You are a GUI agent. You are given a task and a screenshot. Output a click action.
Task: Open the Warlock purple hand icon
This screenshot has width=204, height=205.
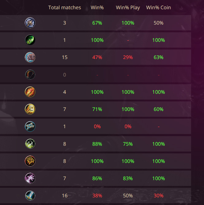point(30,178)
